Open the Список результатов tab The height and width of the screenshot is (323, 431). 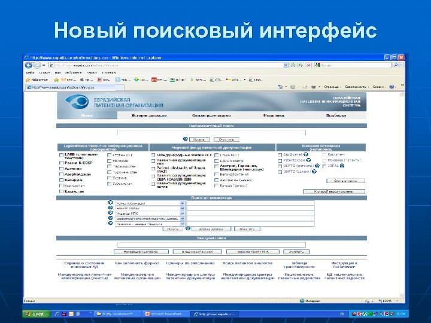tap(211, 115)
